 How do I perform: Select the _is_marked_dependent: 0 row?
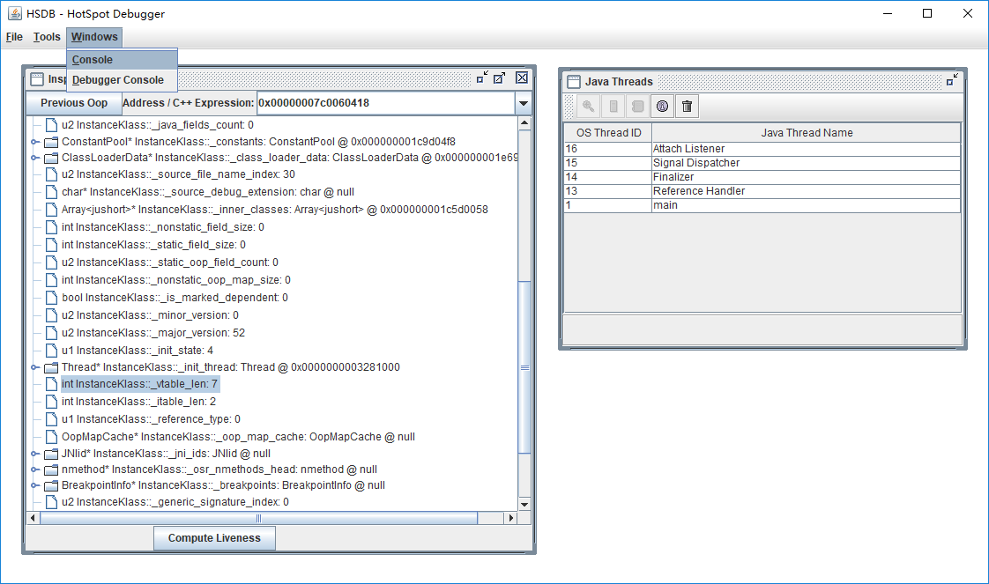(175, 298)
